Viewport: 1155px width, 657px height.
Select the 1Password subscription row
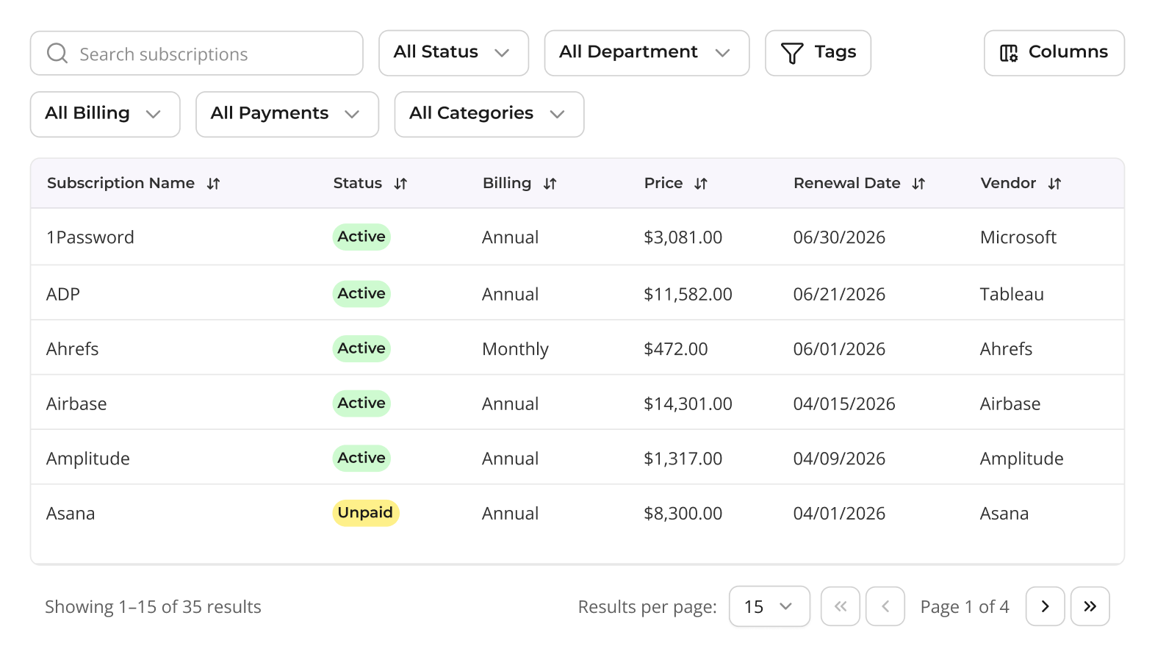pos(577,237)
